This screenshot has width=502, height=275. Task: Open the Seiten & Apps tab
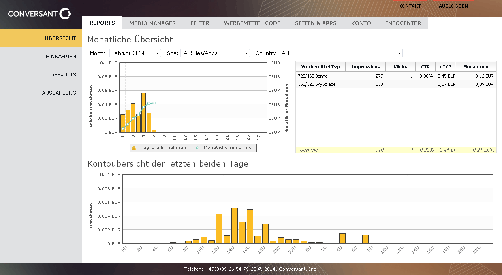pyautogui.click(x=316, y=23)
